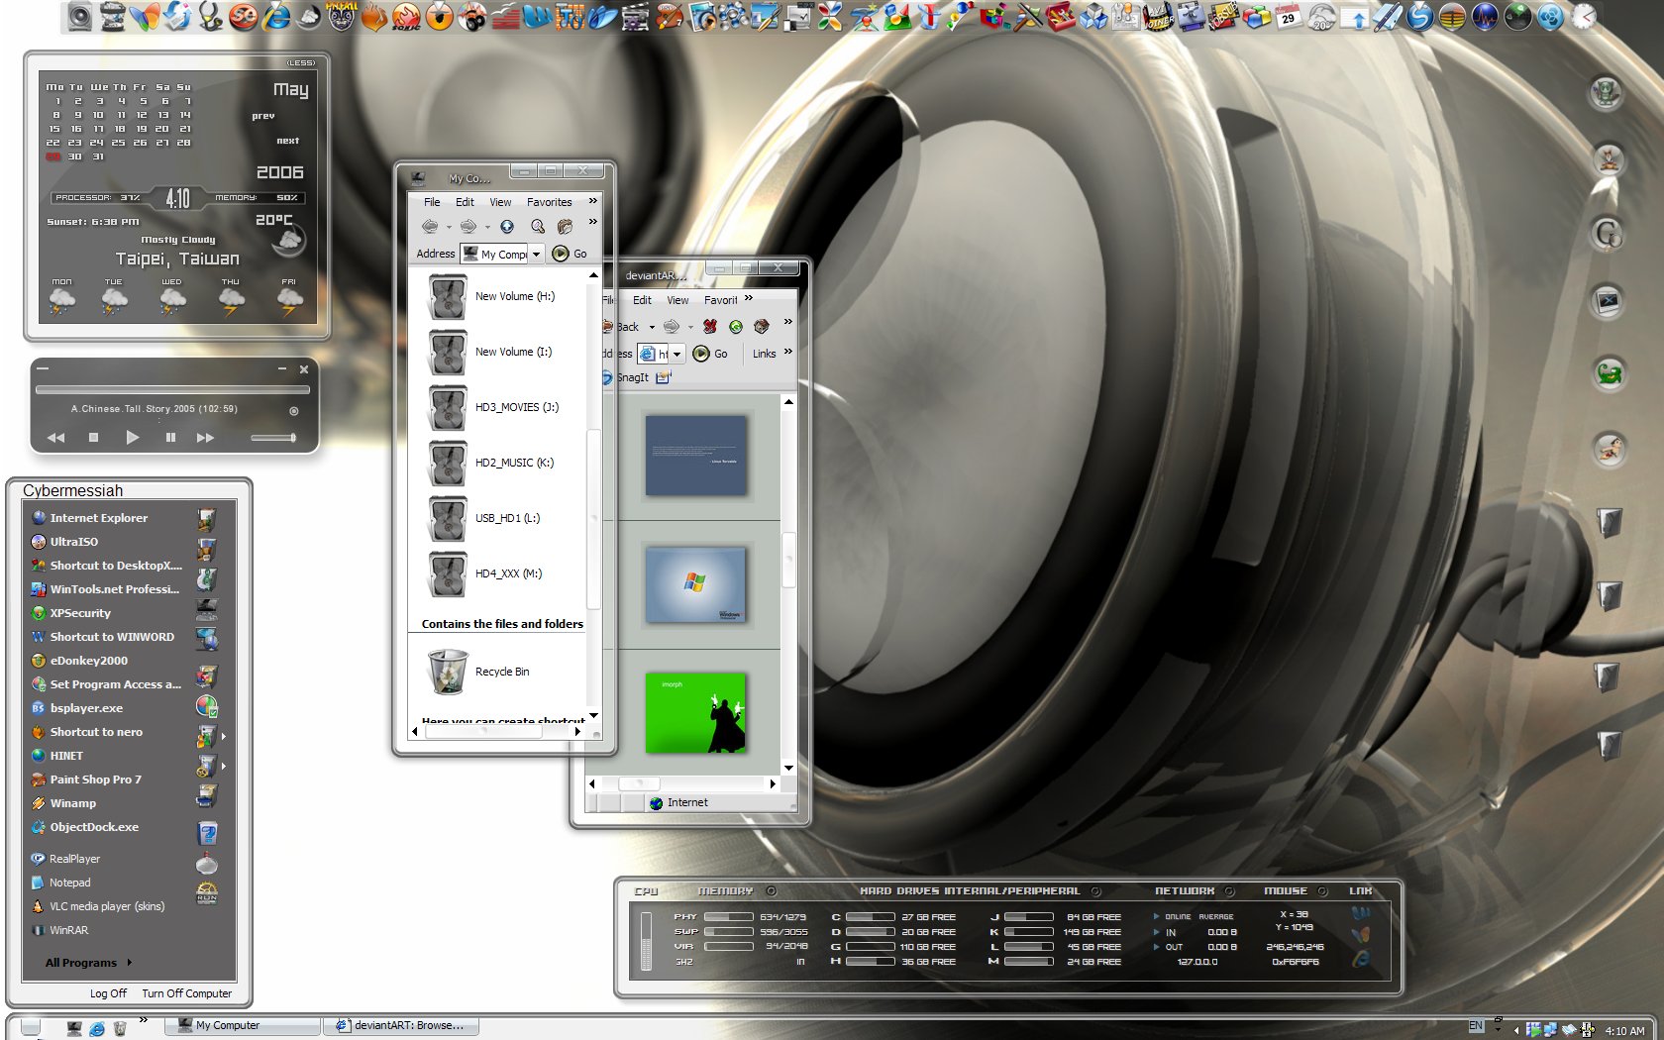Select the USB_HD1 (L:) drive

(484, 518)
